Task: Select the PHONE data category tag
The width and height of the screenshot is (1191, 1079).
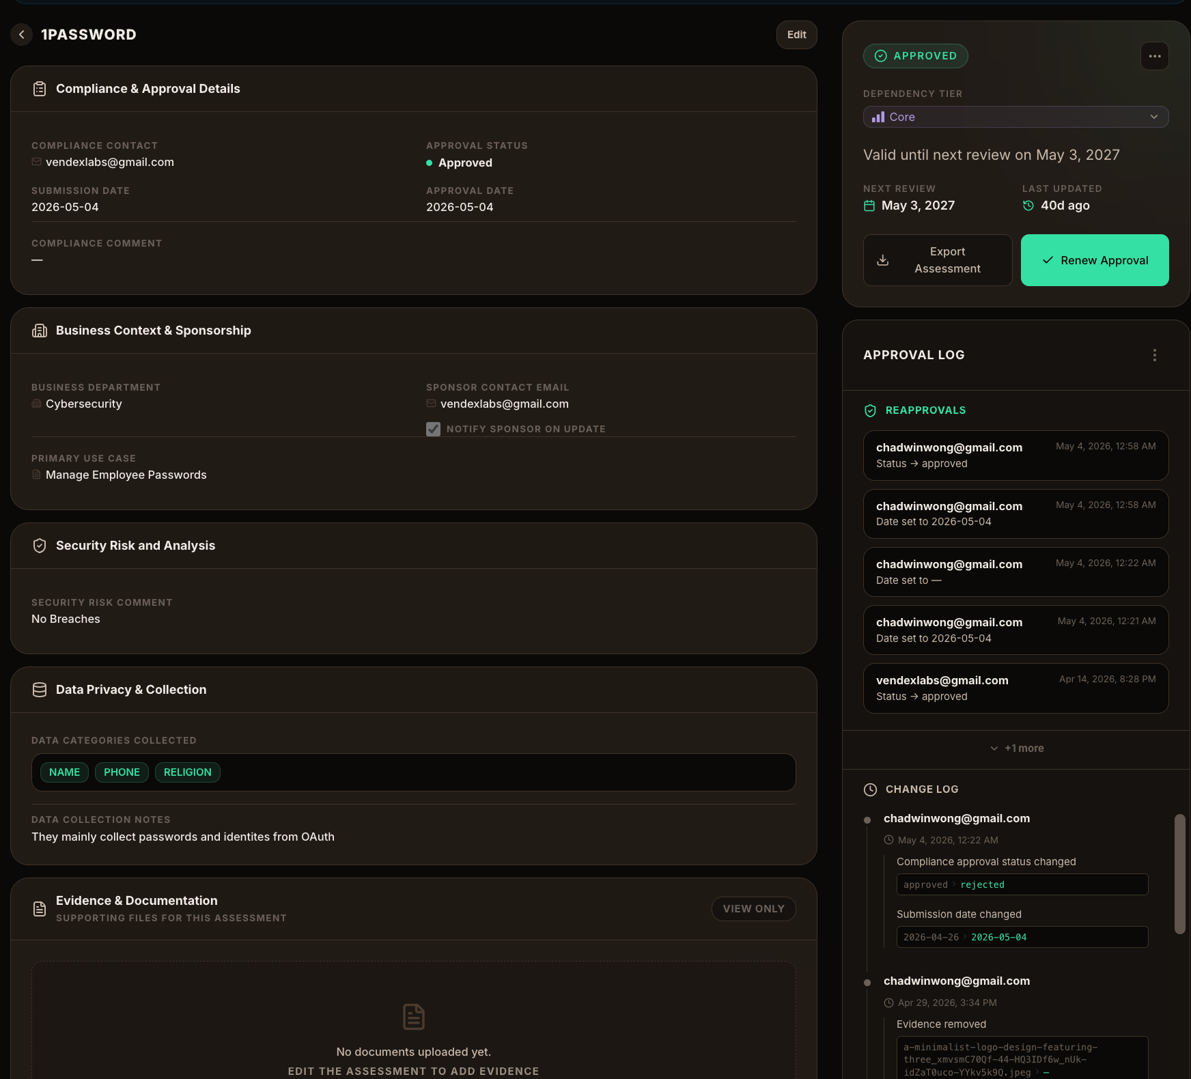Action: [122, 772]
